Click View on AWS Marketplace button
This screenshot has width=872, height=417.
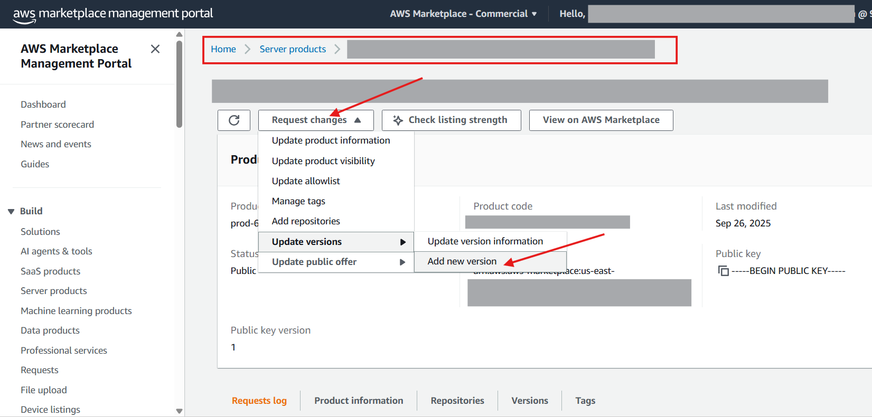coord(601,120)
